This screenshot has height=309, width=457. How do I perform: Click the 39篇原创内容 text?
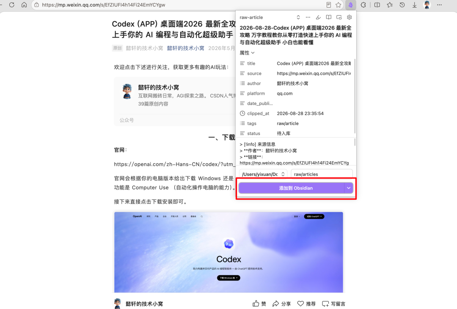tap(153, 104)
